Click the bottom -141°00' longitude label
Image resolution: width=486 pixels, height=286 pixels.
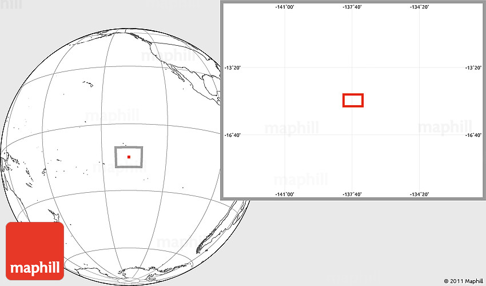[285, 194]
